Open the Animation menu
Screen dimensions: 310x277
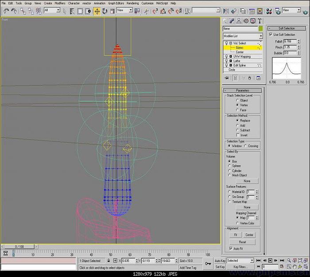coord(100,3)
